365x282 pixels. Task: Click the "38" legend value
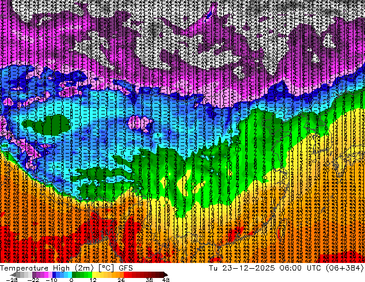(149, 280)
